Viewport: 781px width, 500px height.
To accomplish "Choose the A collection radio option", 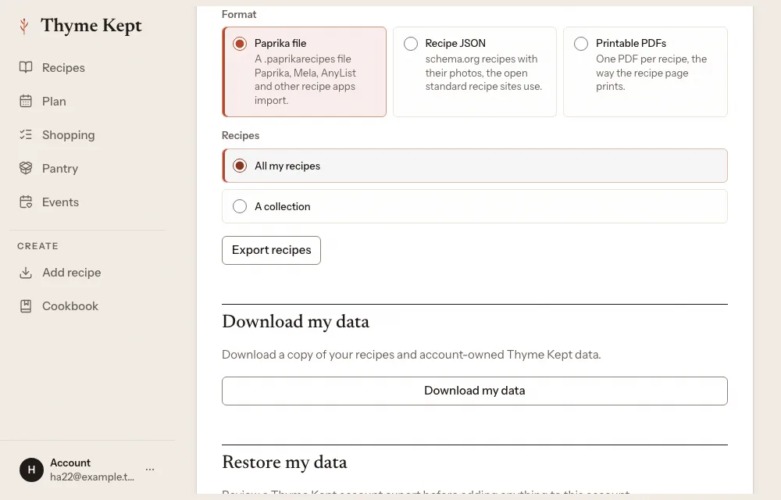I will pyautogui.click(x=240, y=206).
